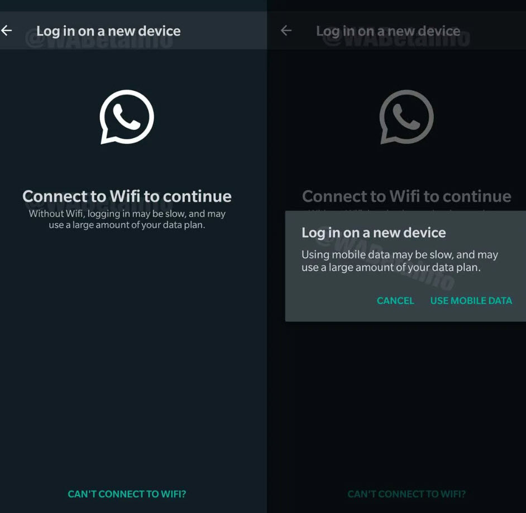Tap the bright WhatsApp logo on left screen
The width and height of the screenshot is (526, 513).
(127, 117)
